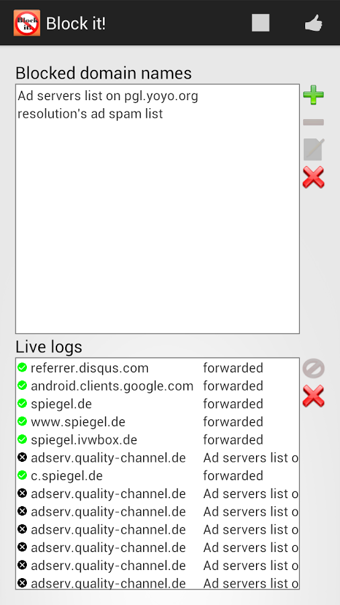Tap red X beside Live logs
The height and width of the screenshot is (605, 340).
tap(313, 396)
